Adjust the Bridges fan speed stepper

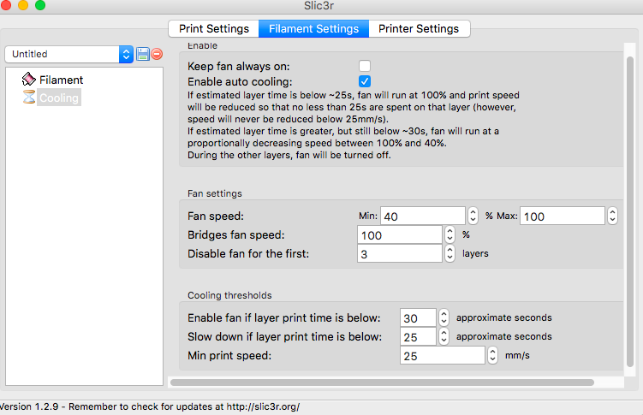(x=450, y=234)
